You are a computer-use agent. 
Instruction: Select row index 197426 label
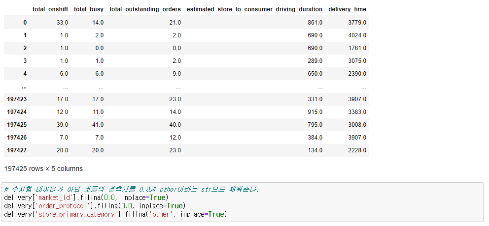pyautogui.click(x=17, y=138)
